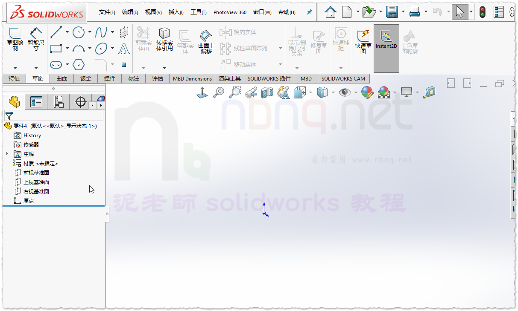Viewport: 518px width, 311px height.
Task: Open the Arc tool dropdown arrow
Action: click(x=90, y=48)
